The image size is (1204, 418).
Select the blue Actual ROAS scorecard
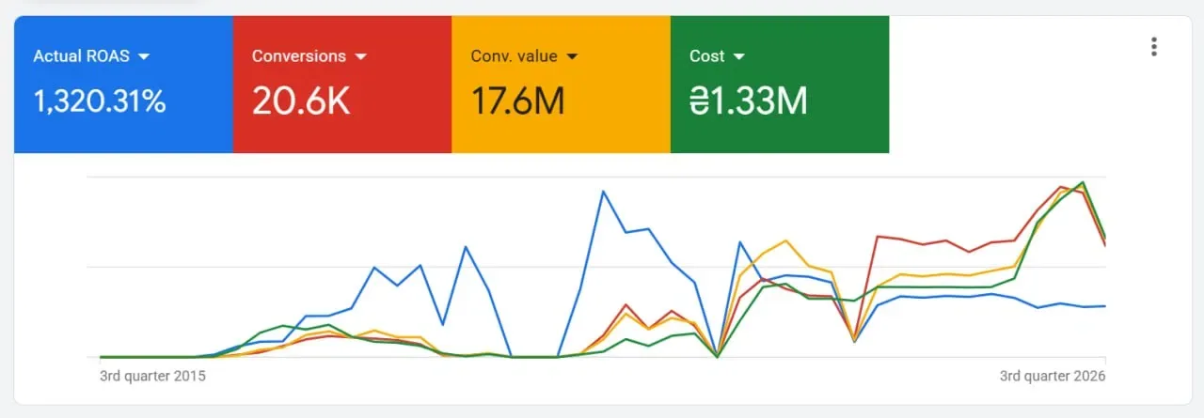coord(123,84)
